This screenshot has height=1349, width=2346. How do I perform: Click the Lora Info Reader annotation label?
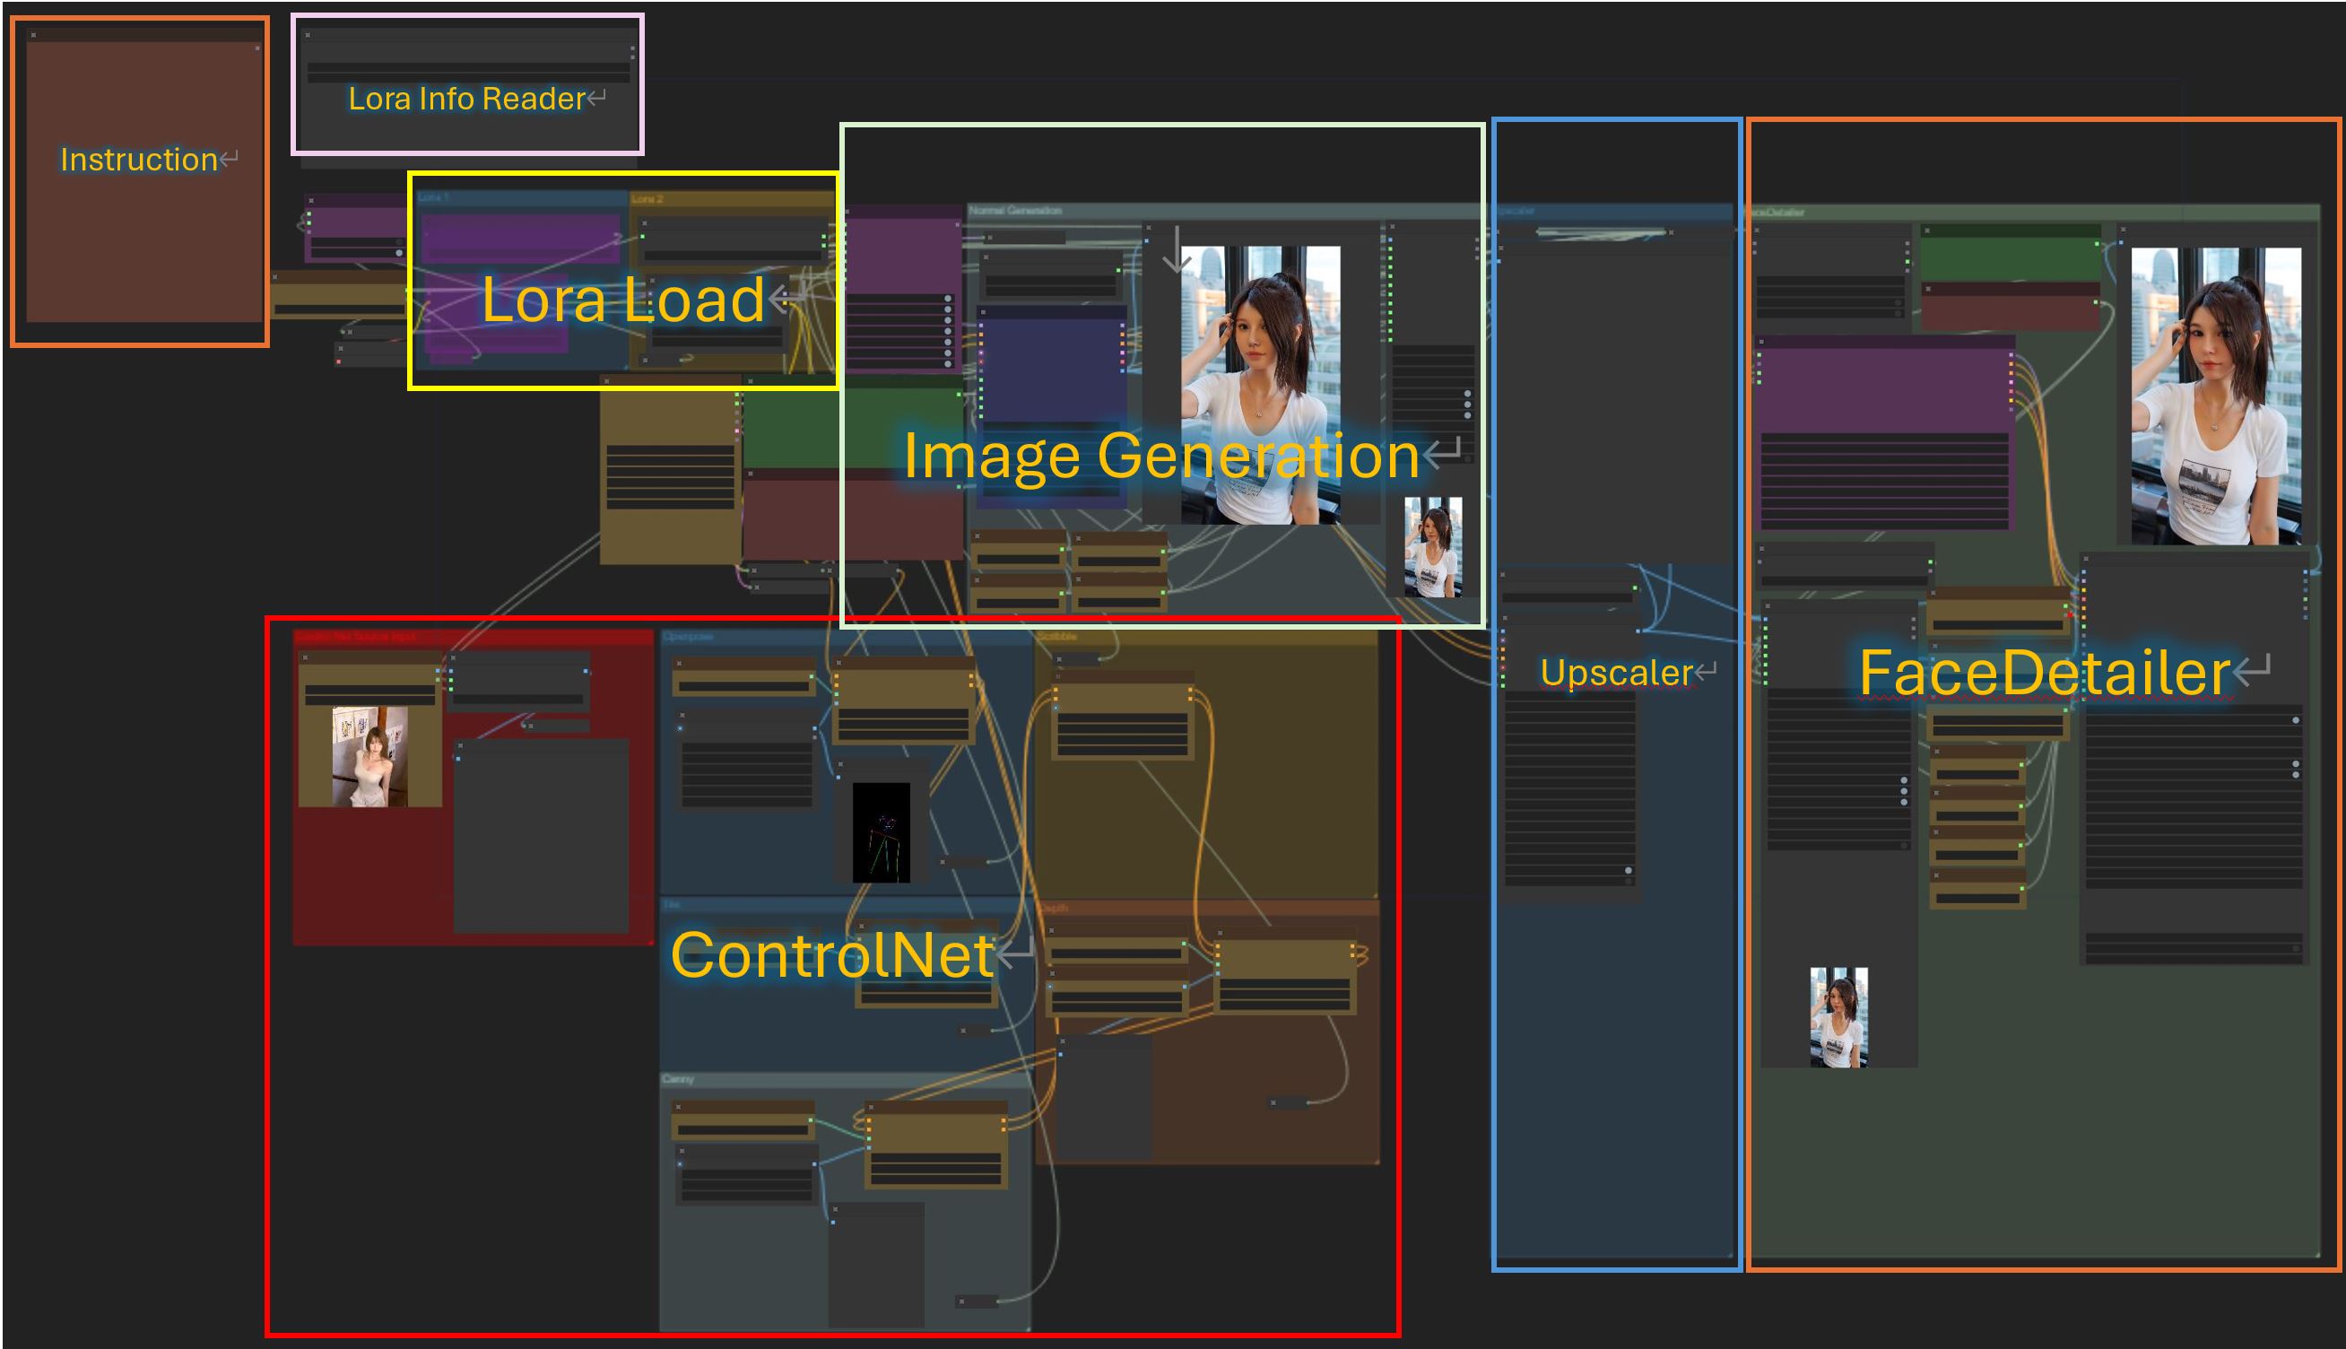[x=467, y=98]
